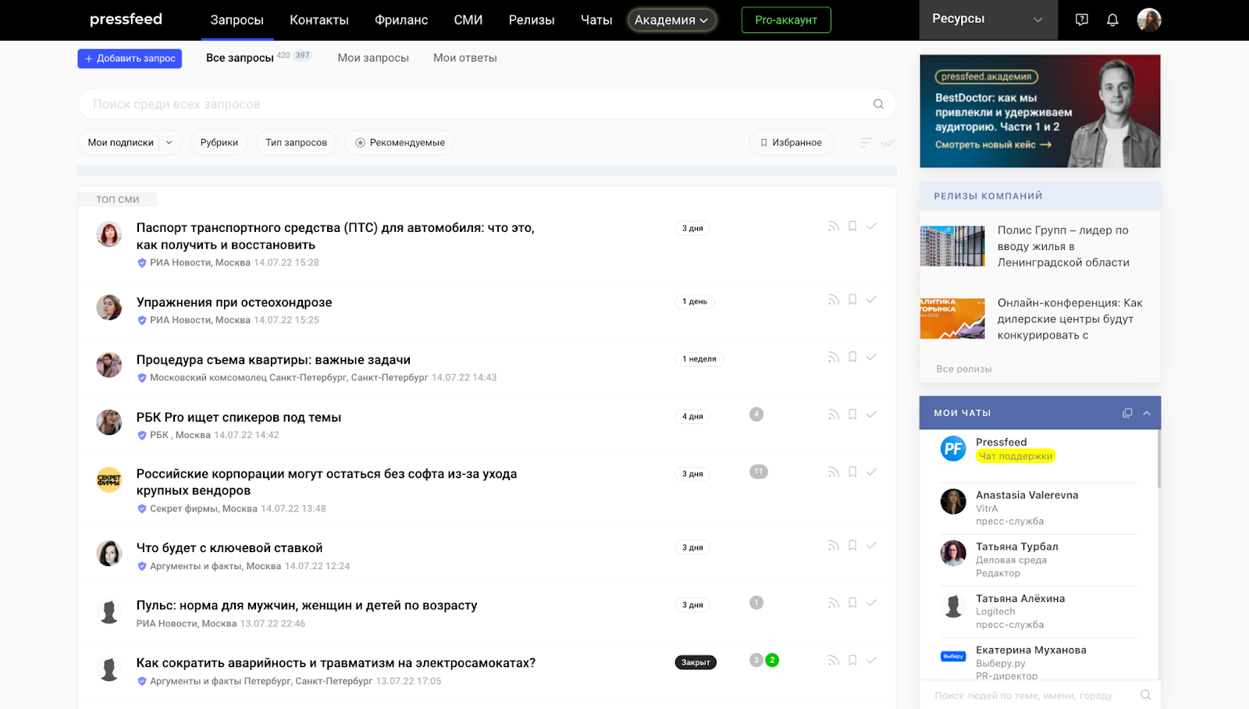Viewport: 1249px width, 709px height.
Task: Open Смотреть новый кейс banner link
Action: pyautogui.click(x=994, y=144)
